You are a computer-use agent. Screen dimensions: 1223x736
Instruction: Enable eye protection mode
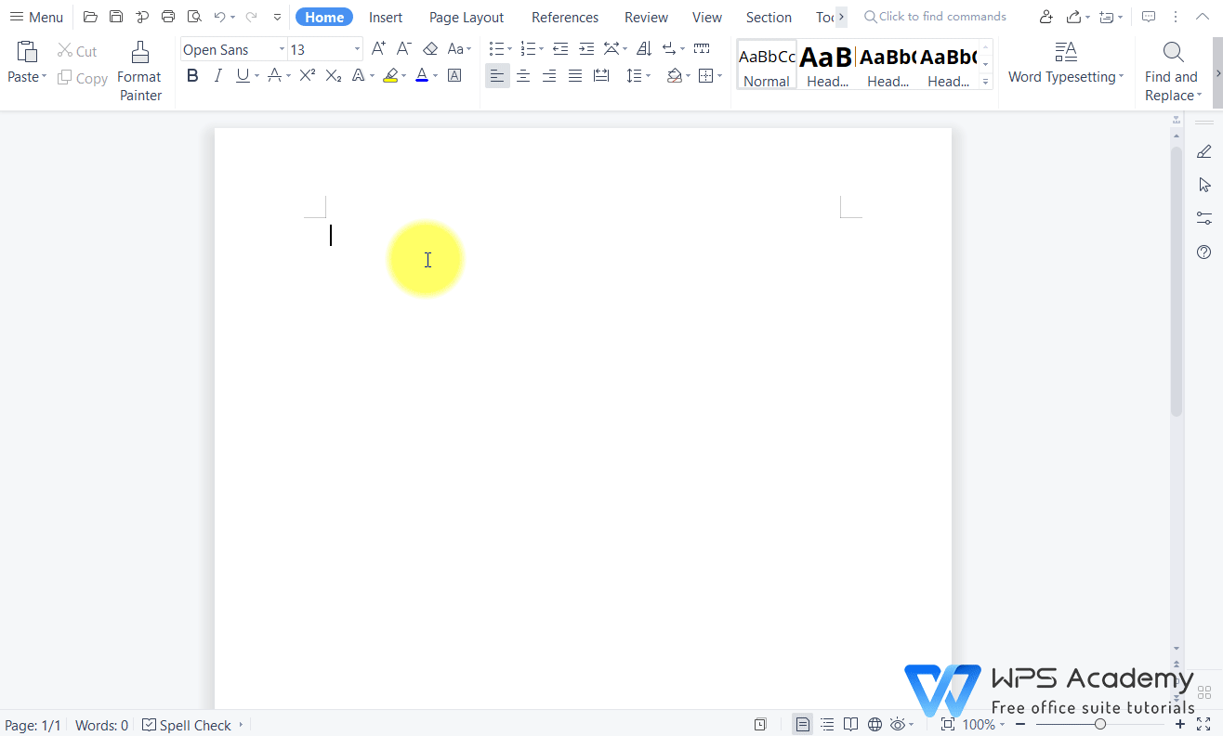pyautogui.click(x=898, y=724)
